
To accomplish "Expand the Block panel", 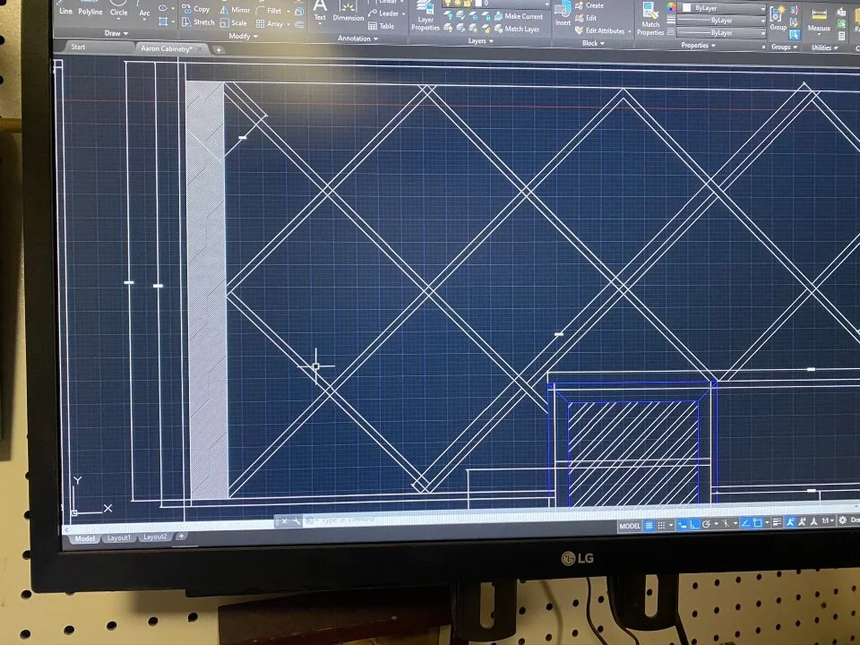I will [x=593, y=43].
